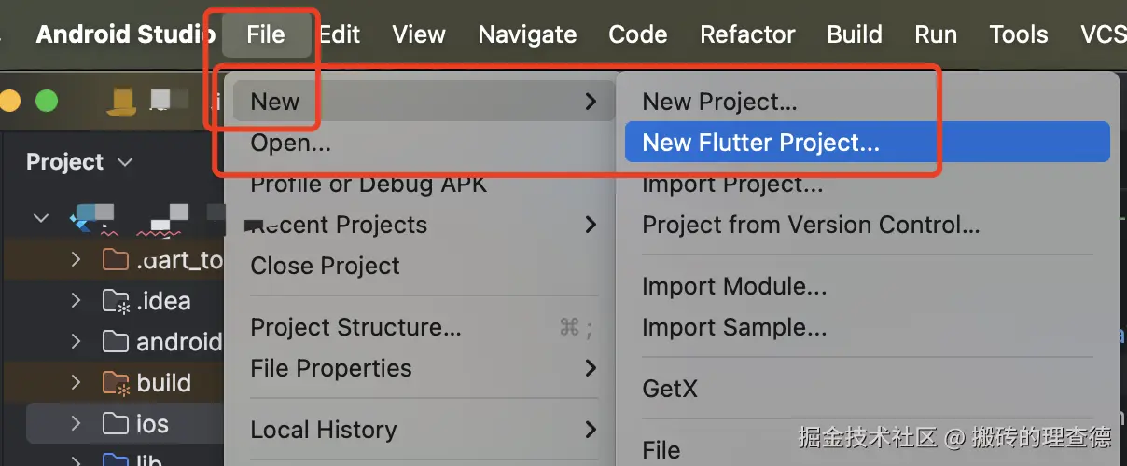The height and width of the screenshot is (466, 1127).
Task: Select the ios folder in tree
Action: coord(152,424)
